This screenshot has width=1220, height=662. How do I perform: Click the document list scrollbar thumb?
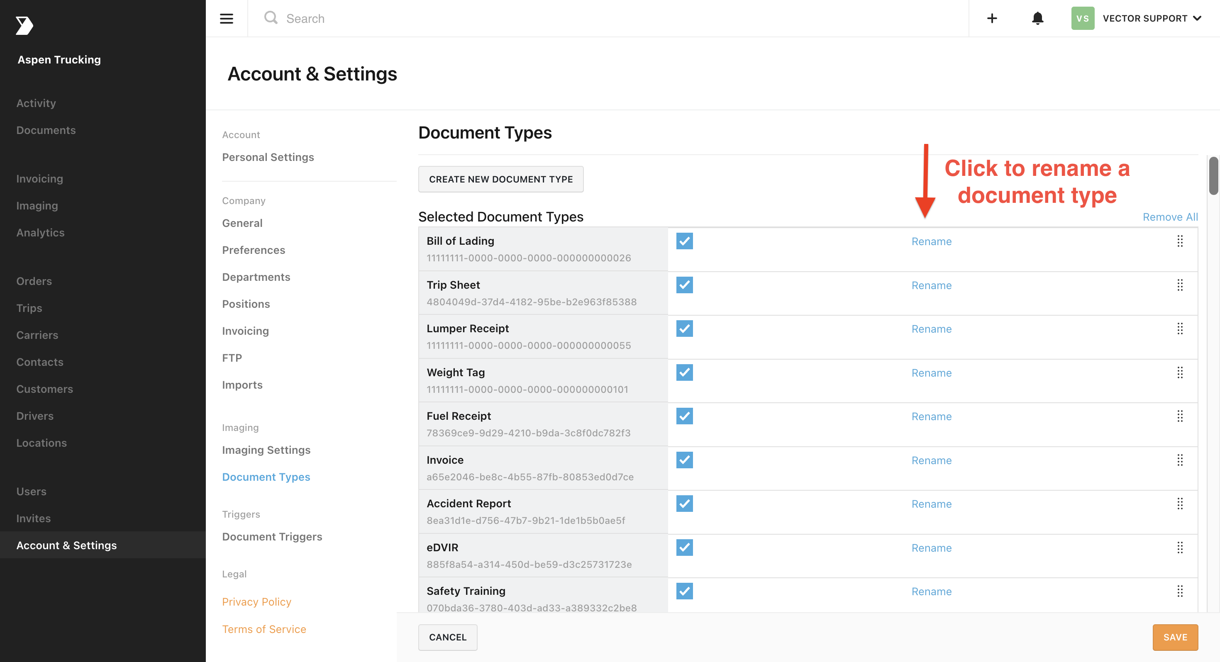pyautogui.click(x=1213, y=175)
